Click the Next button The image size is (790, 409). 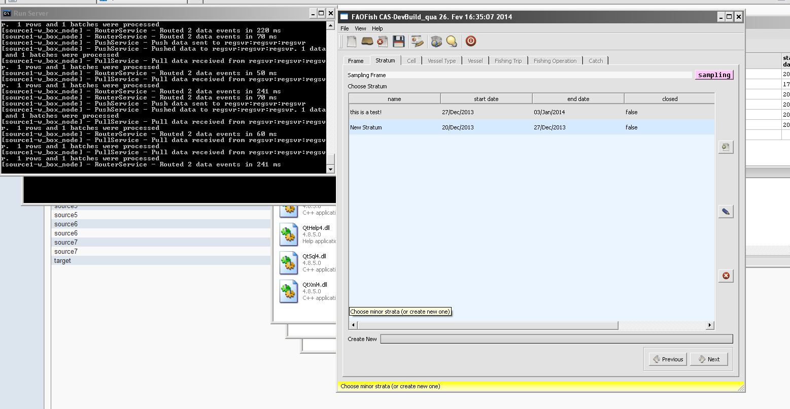709,359
